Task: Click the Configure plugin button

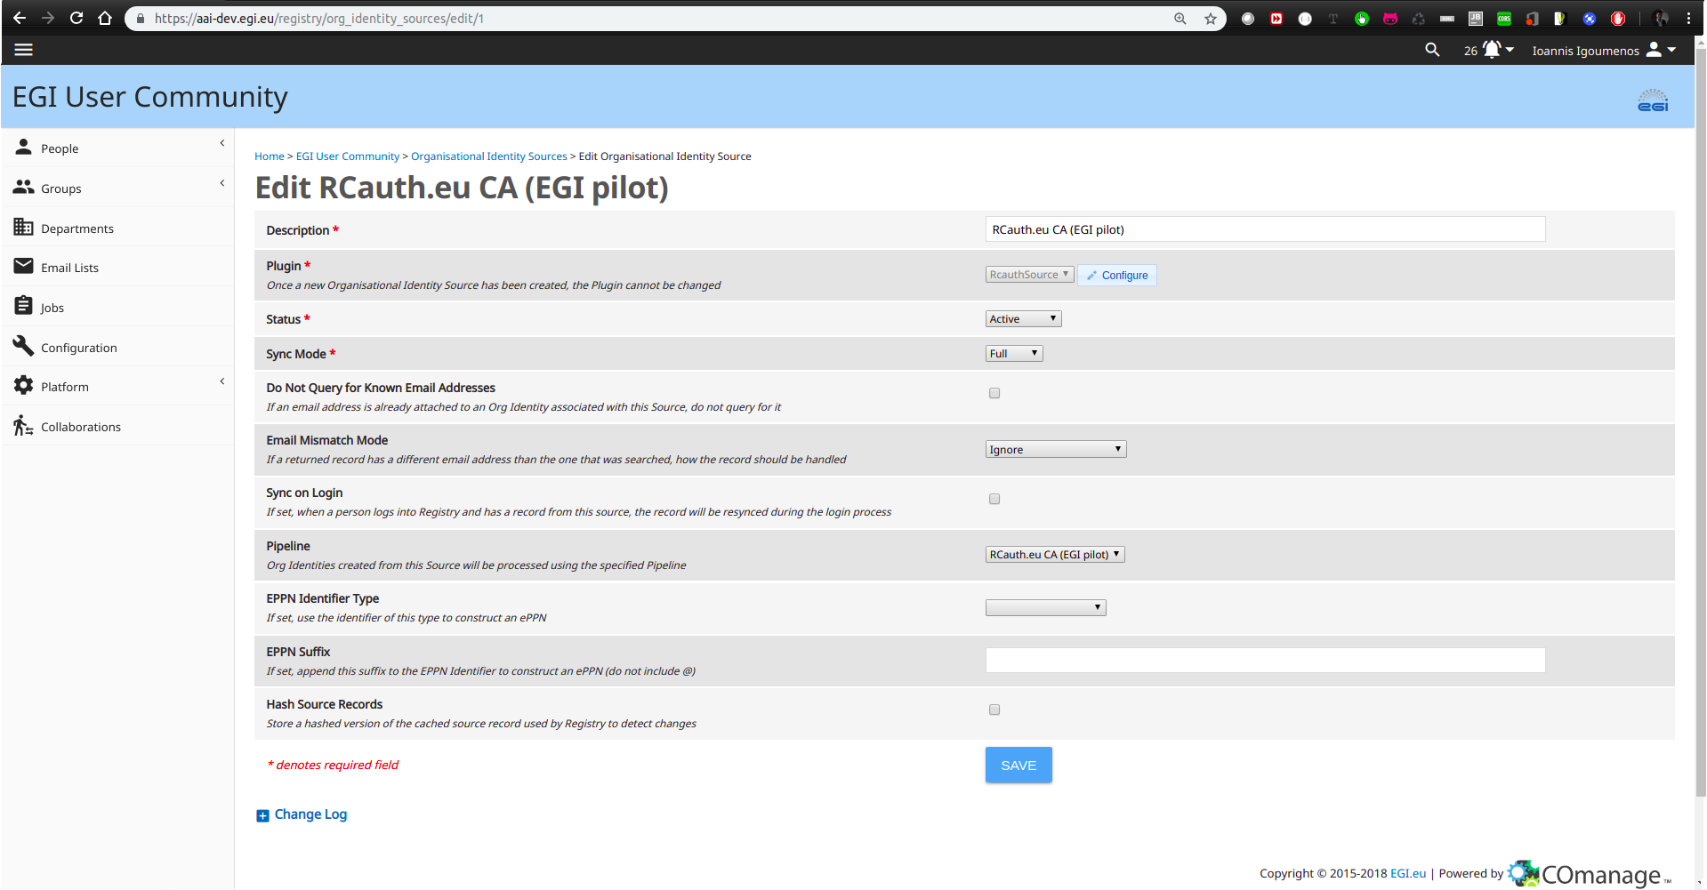Action: pyautogui.click(x=1117, y=275)
